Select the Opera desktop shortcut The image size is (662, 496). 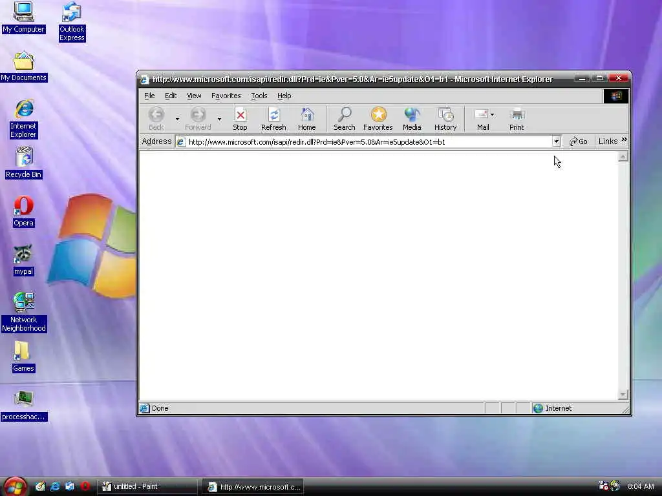pos(23,212)
